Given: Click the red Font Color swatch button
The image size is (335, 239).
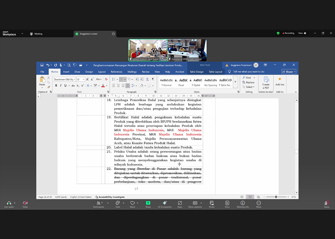Looking at the screenshot, I should tap(103, 86).
